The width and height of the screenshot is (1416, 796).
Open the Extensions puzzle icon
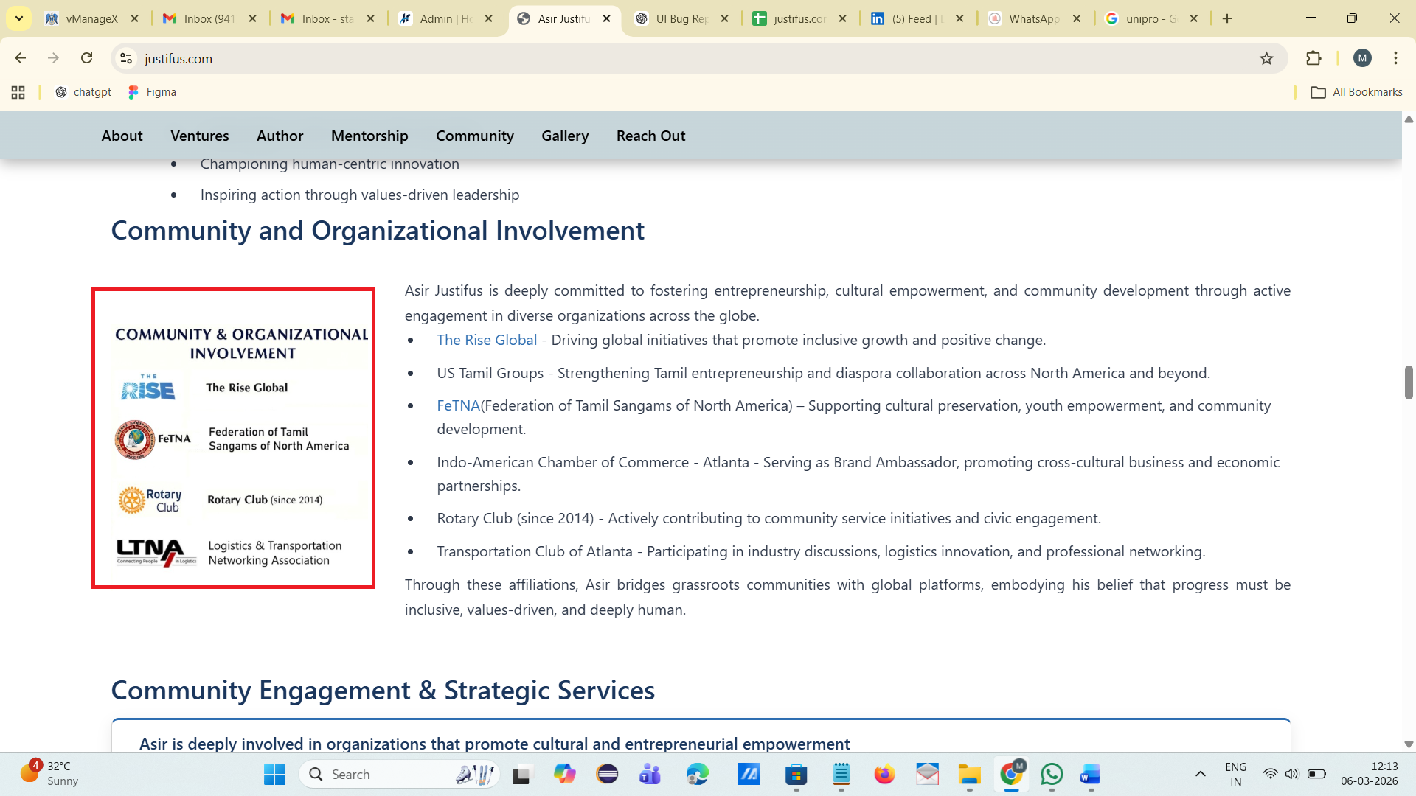(1313, 58)
